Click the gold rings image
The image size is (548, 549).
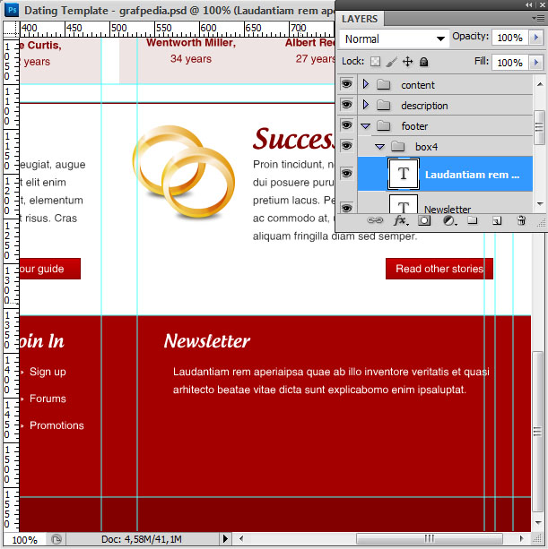[x=183, y=172]
